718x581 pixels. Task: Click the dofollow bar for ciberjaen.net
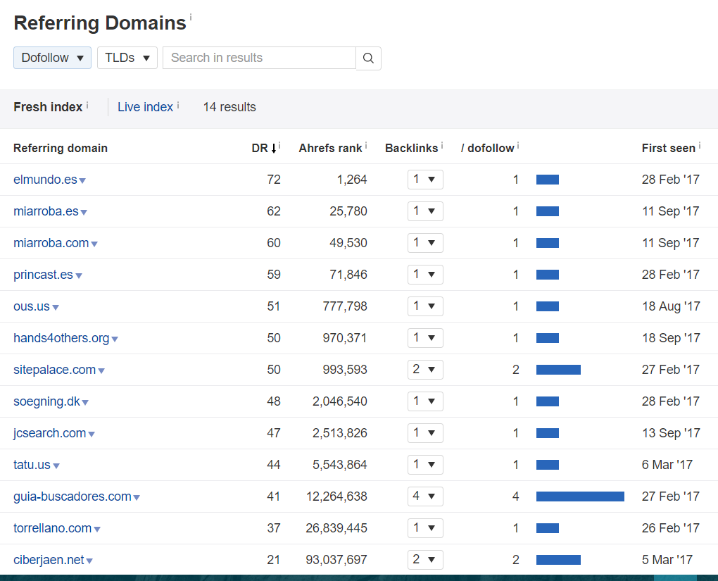coord(558,559)
